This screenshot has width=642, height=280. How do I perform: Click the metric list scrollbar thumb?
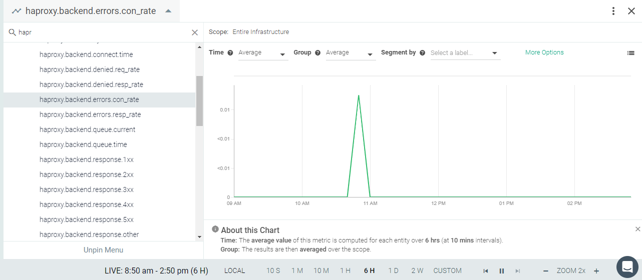tap(199, 100)
